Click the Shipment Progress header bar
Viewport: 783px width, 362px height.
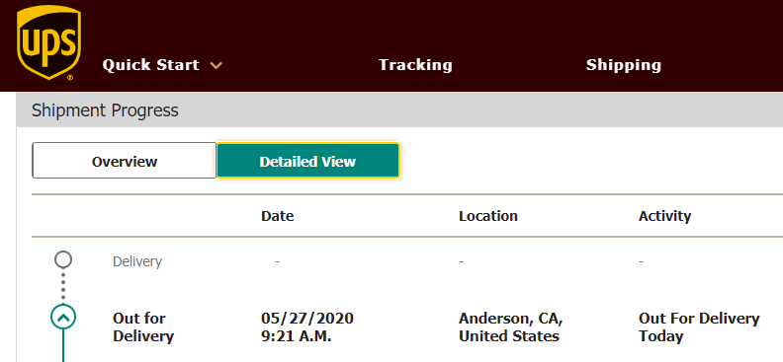[x=399, y=110]
